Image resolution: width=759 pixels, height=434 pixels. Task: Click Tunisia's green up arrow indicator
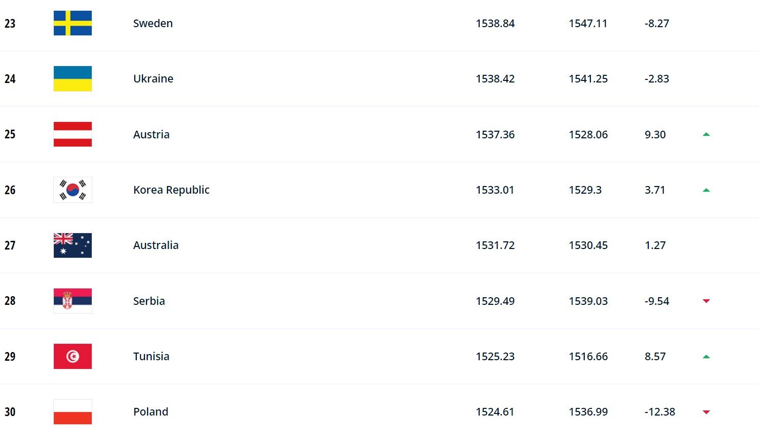(x=706, y=357)
